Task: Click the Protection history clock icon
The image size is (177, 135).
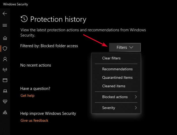Action: pyautogui.click(x=24, y=19)
